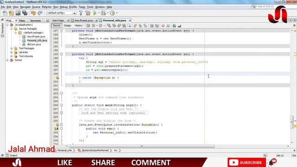Image resolution: width=297 pixels, height=167 pixels.
Task: Toggle Bookmark on current line
Action: pyautogui.click(x=145, y=26)
